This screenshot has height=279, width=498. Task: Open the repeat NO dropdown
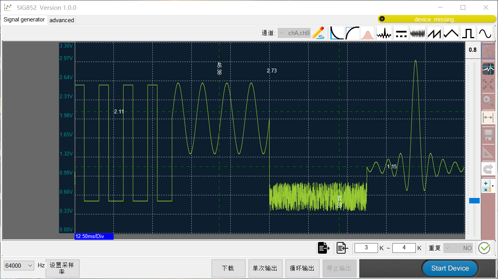tap(459, 248)
